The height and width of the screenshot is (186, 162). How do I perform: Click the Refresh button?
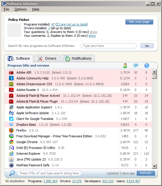coord(146,173)
